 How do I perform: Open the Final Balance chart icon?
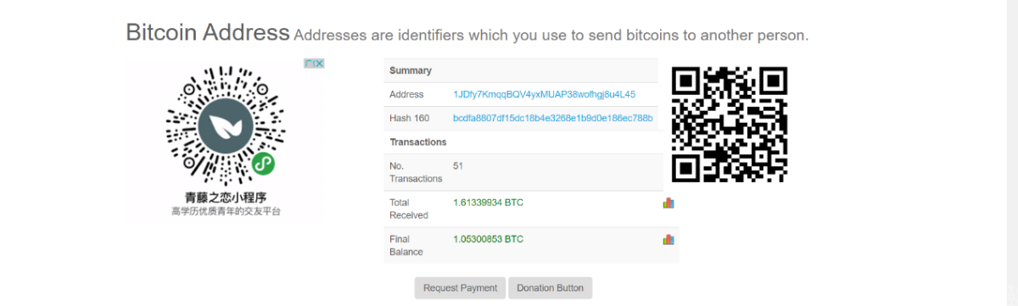[x=668, y=240]
